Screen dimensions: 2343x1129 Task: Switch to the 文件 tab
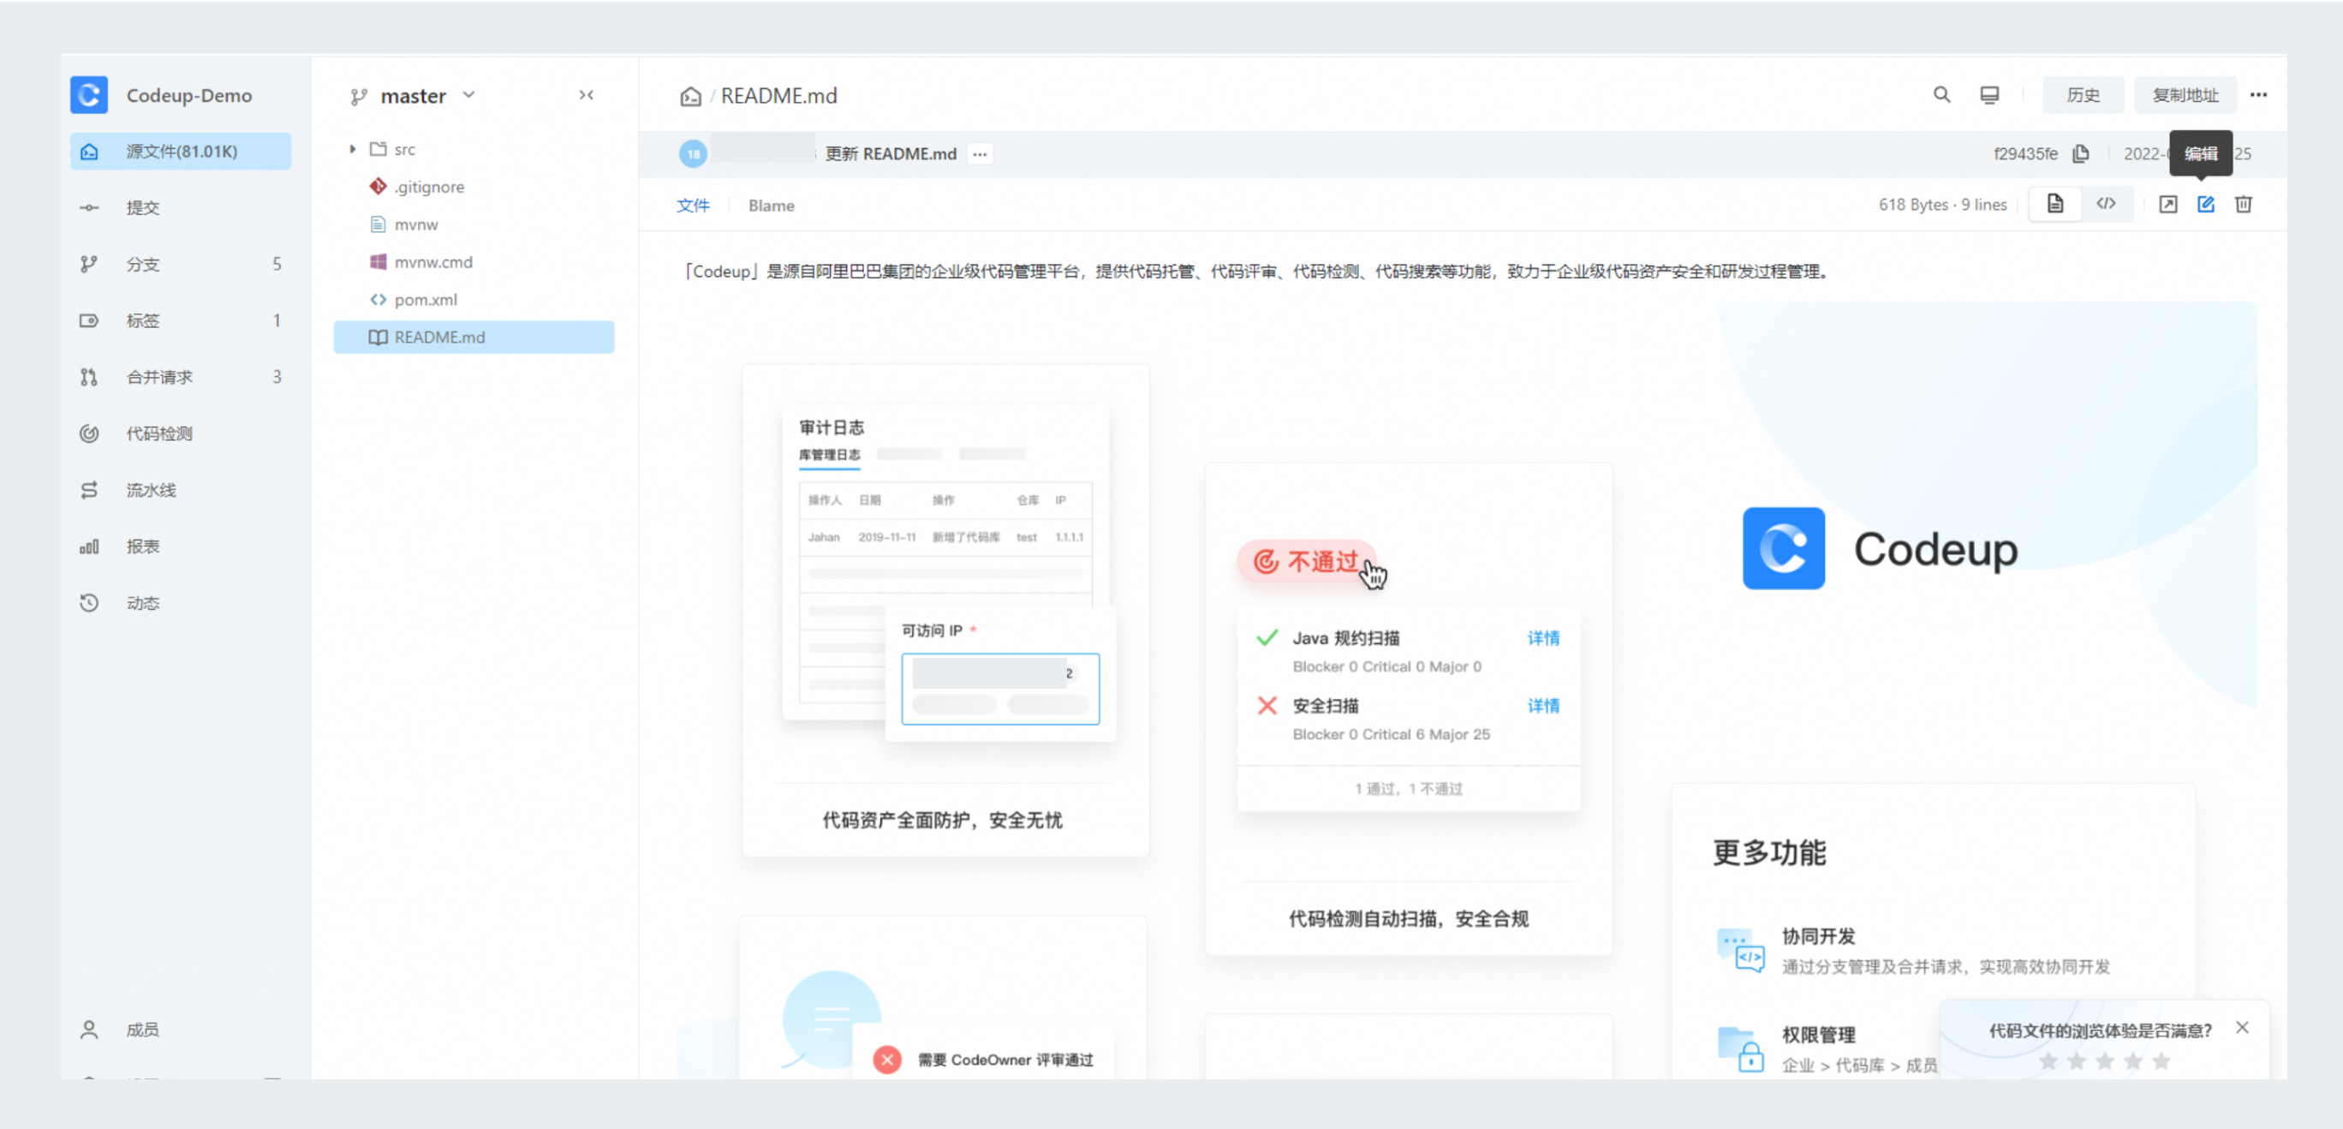693,205
